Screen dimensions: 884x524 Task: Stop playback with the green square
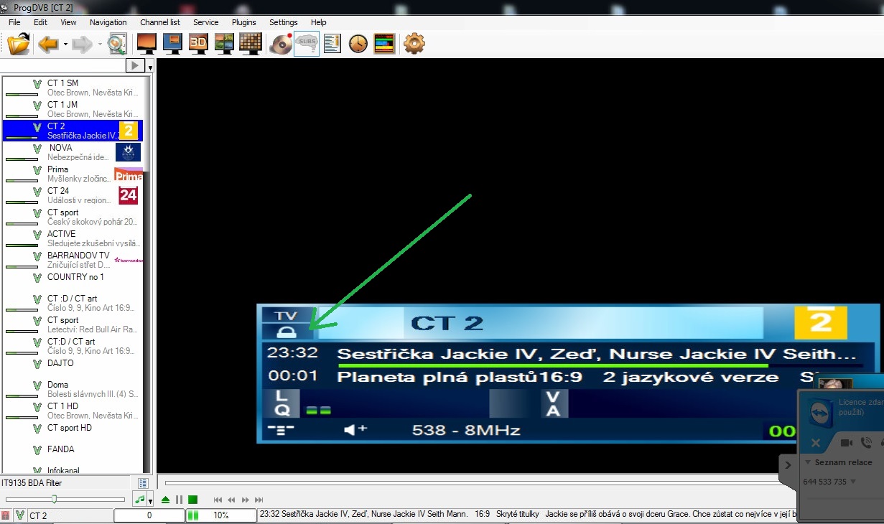tap(192, 500)
